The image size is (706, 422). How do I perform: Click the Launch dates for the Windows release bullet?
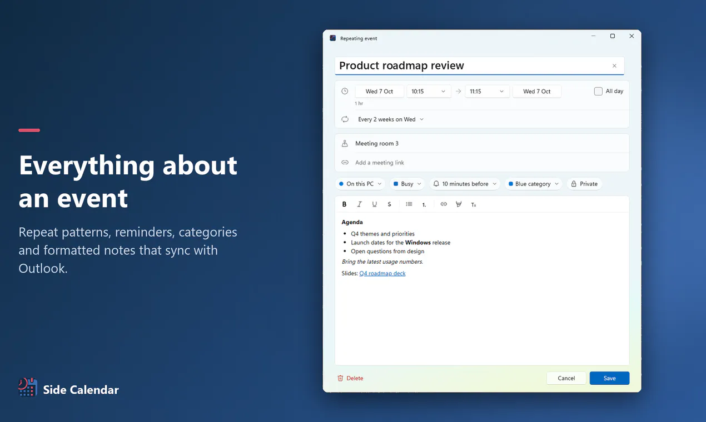coord(400,243)
